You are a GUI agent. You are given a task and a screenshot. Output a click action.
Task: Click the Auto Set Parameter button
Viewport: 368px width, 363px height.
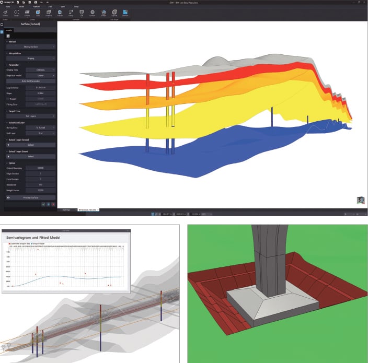(31, 81)
